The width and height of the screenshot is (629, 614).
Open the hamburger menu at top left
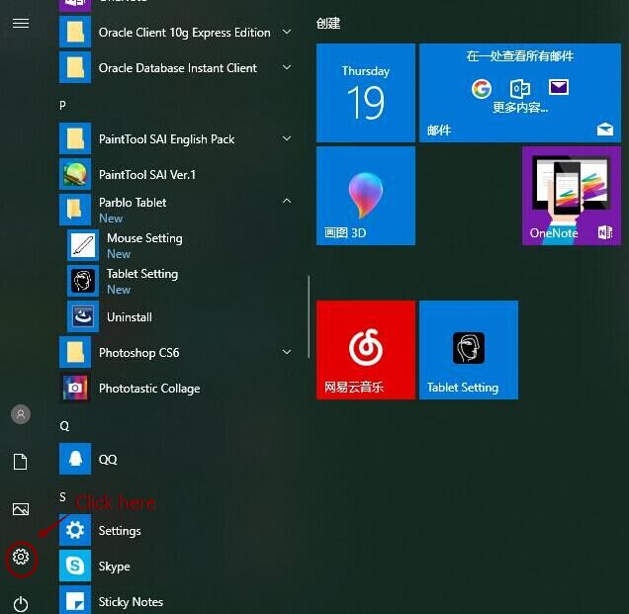point(21,24)
